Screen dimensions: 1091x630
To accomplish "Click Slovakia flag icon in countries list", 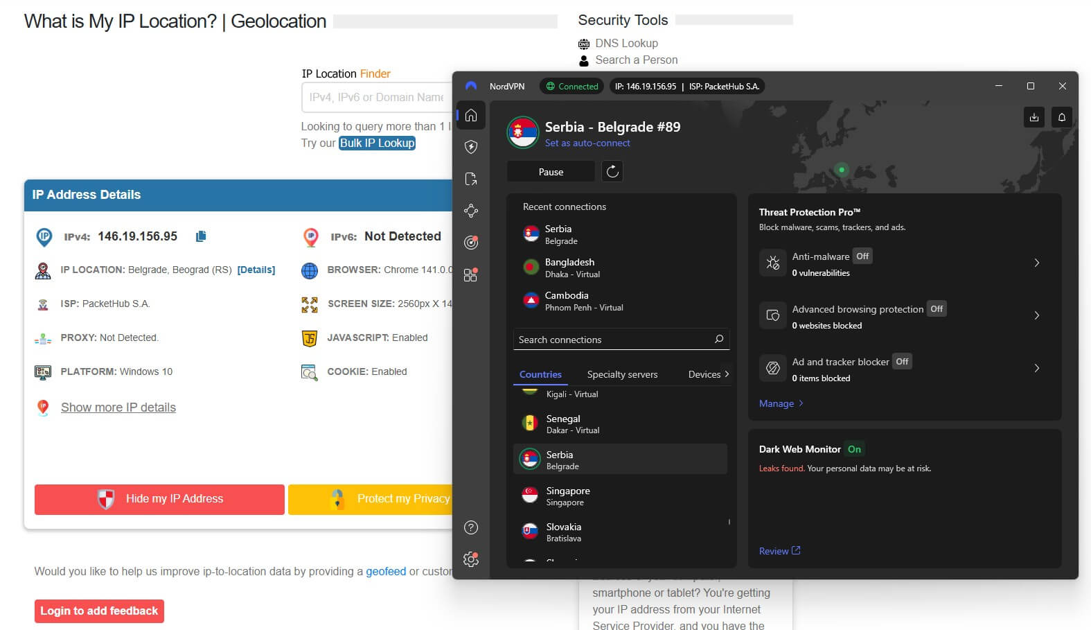I will tap(530, 531).
